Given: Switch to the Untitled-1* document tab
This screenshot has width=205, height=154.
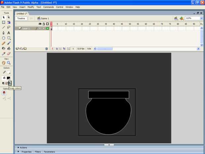Looking at the screenshot, I should [22, 14].
